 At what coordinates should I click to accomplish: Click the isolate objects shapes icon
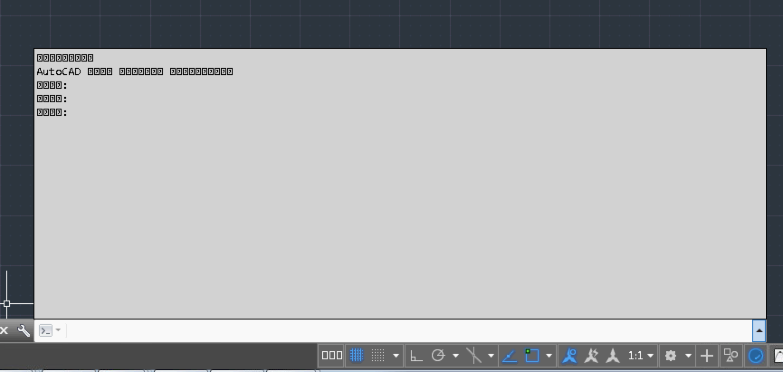point(730,356)
